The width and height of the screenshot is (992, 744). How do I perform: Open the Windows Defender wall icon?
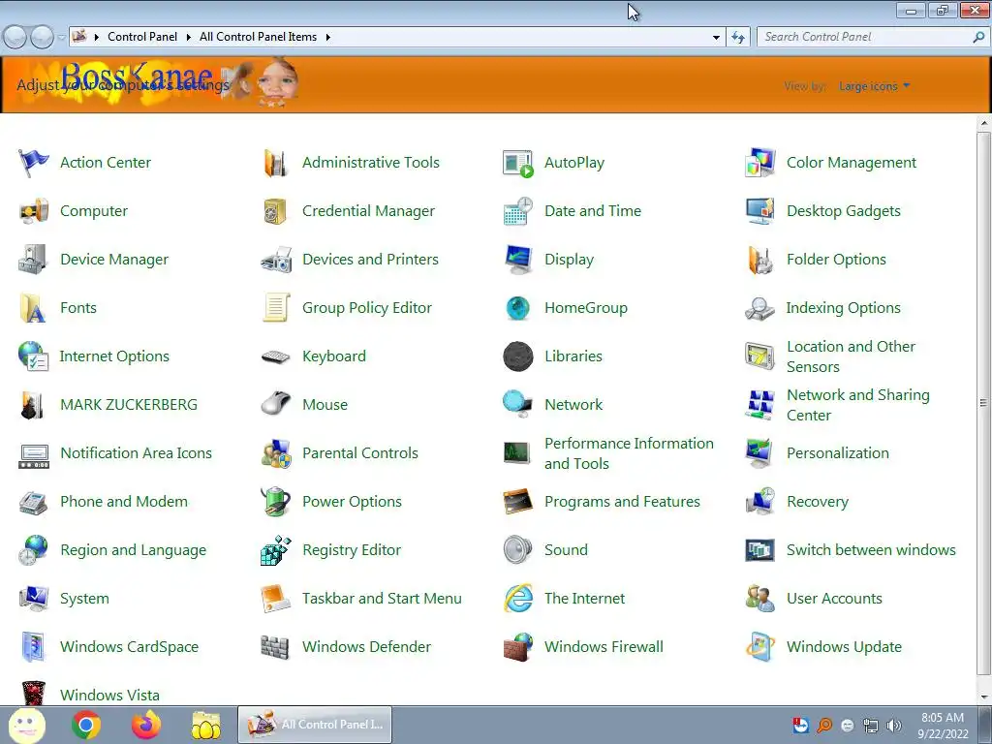pos(276,647)
